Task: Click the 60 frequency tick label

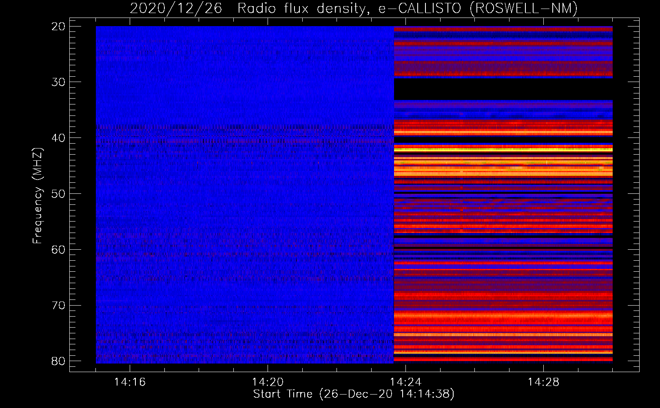Action: click(58, 250)
